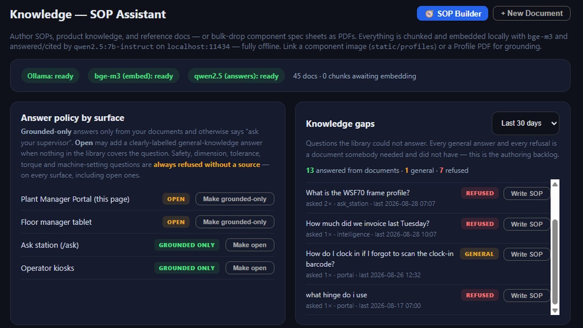The width and height of the screenshot is (583, 328).
Task: Click the 45 docs embedding status text
Action: point(355,76)
